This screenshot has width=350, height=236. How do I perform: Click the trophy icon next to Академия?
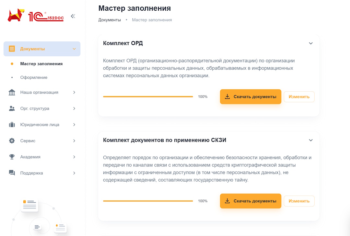point(12,157)
